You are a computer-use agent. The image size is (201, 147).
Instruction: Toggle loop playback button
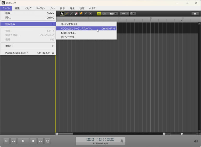tap(48, 141)
